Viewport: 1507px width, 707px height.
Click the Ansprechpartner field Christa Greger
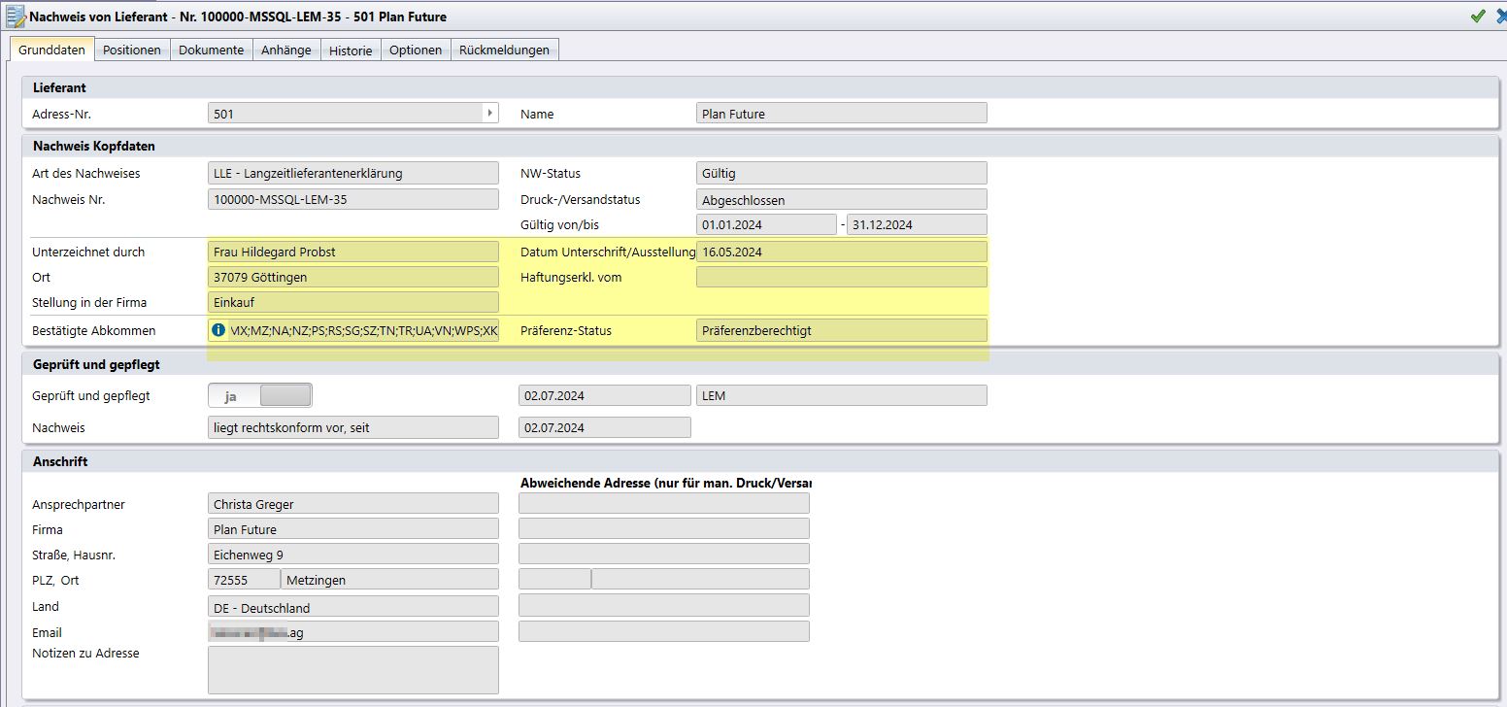pos(353,504)
